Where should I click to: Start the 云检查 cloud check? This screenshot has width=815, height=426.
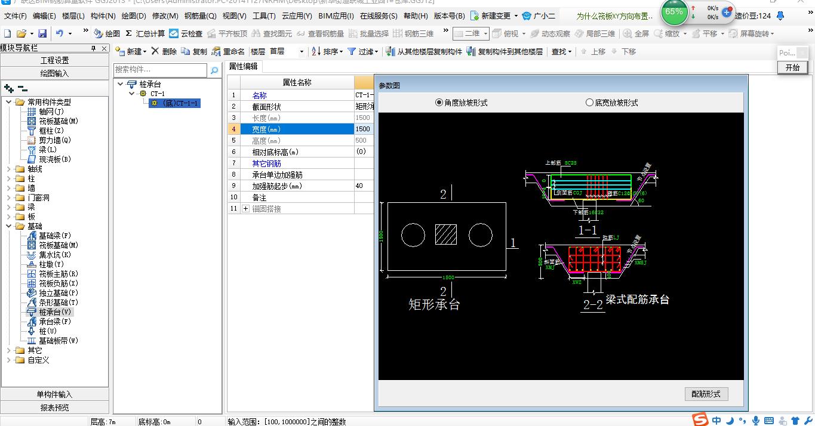(186, 34)
